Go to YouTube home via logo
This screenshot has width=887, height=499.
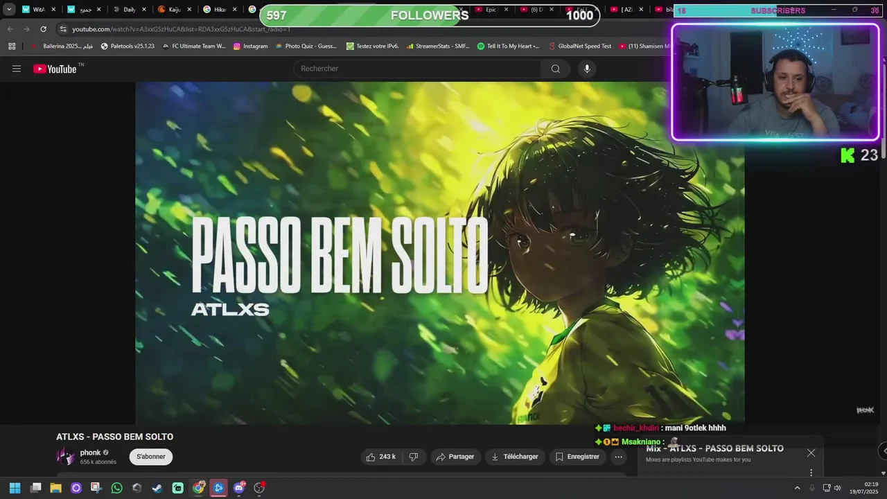55,69
